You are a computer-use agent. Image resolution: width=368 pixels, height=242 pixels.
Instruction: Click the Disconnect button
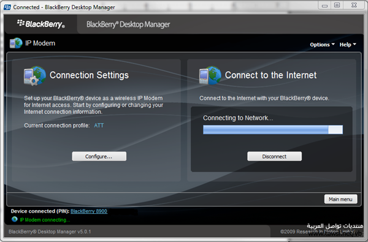(x=274, y=156)
